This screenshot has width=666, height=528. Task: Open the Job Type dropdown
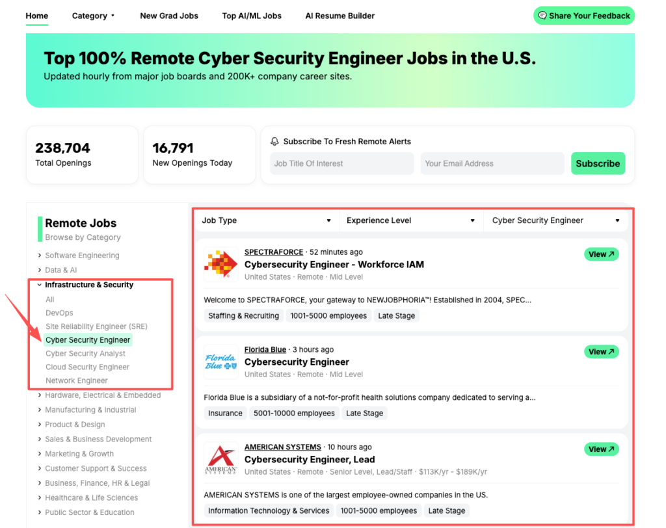coord(267,220)
